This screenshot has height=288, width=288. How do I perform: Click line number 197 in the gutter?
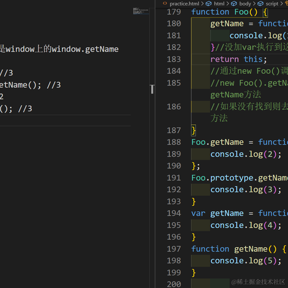(174, 249)
